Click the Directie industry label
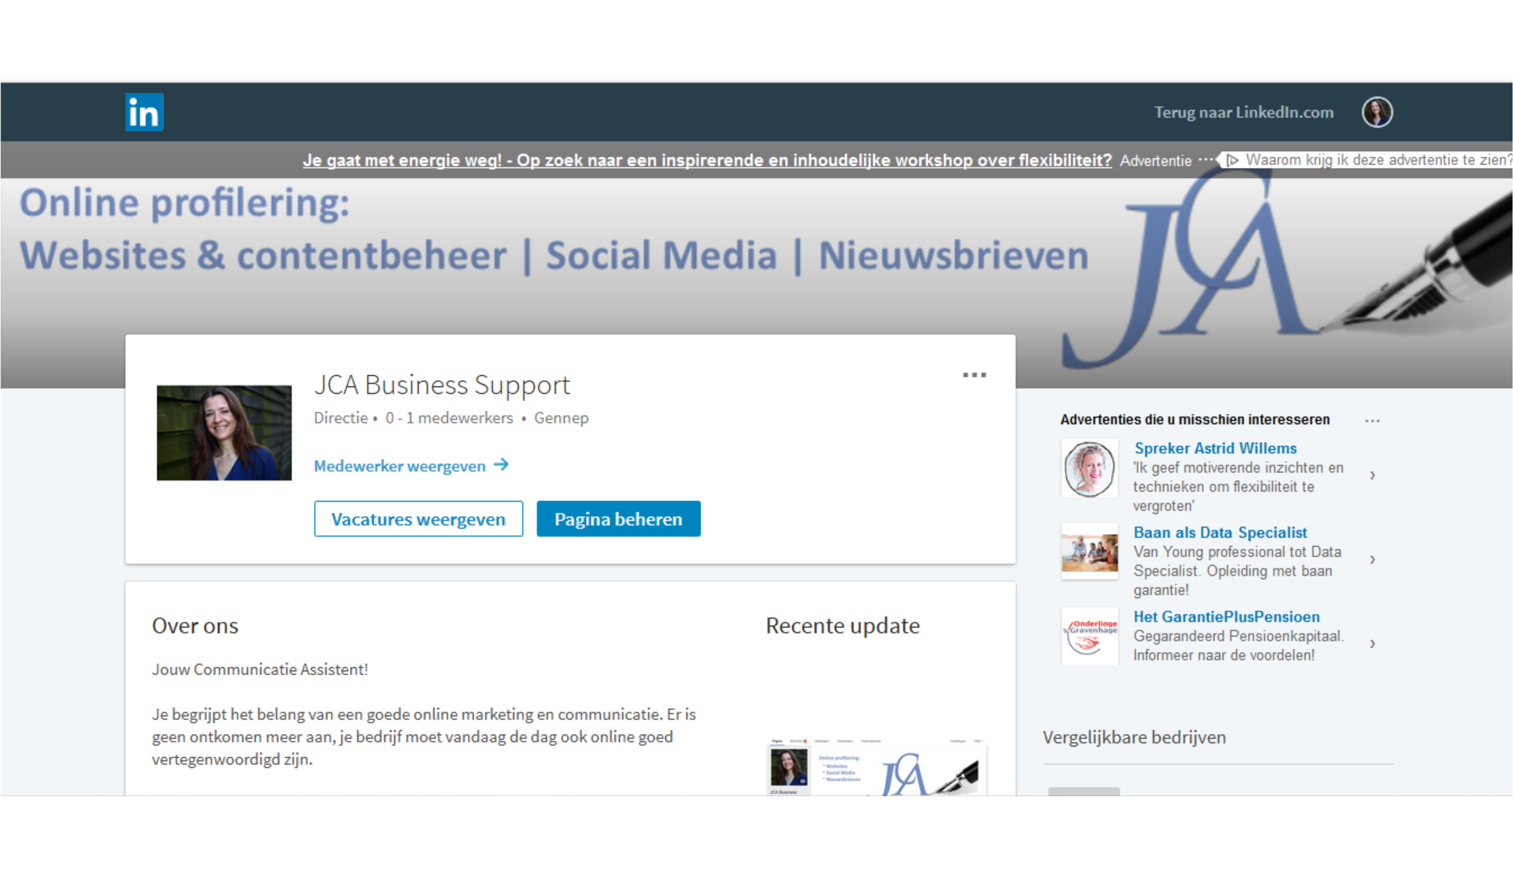This screenshot has width=1513, height=887. [x=340, y=417]
